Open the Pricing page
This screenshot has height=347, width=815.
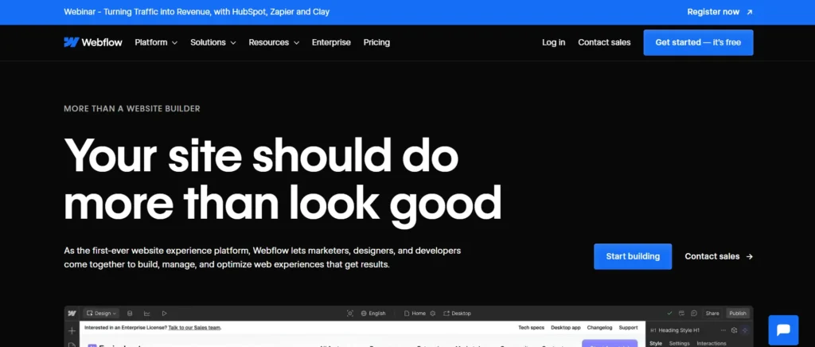[x=376, y=43]
